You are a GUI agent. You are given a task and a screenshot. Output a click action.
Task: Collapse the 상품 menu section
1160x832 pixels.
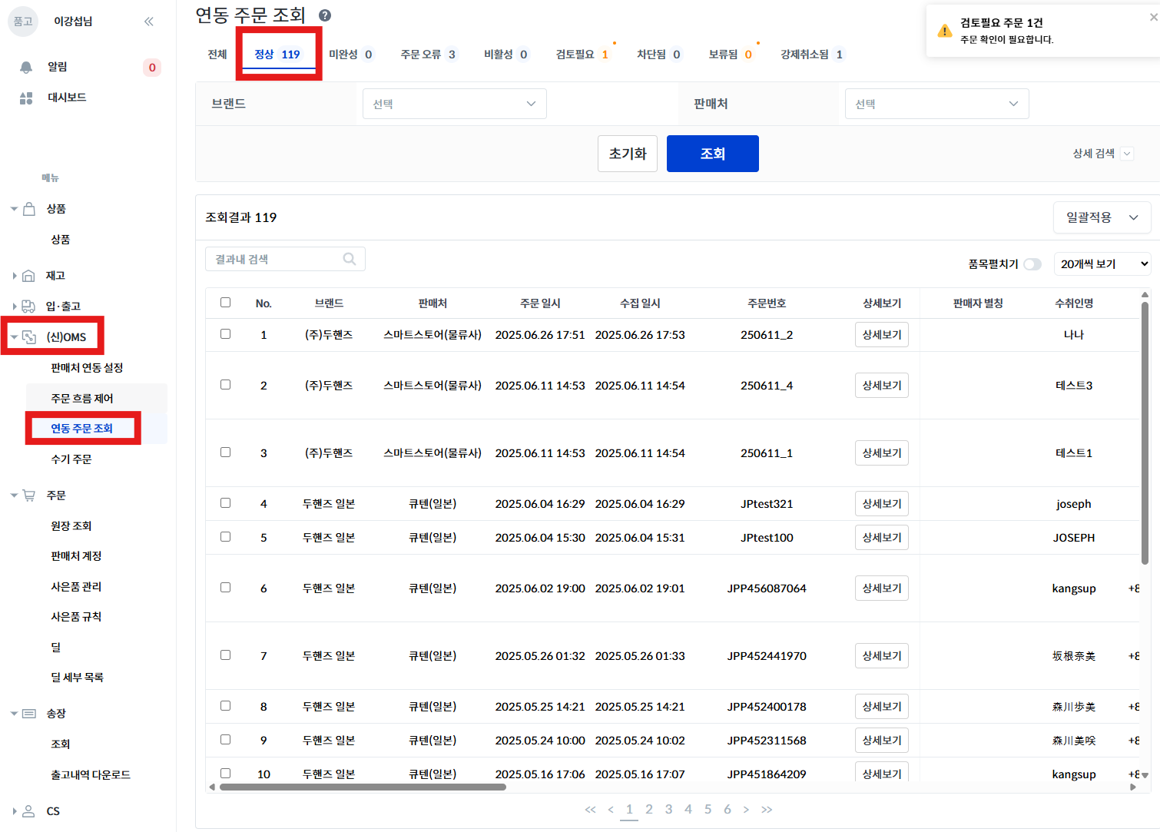pyautogui.click(x=14, y=209)
